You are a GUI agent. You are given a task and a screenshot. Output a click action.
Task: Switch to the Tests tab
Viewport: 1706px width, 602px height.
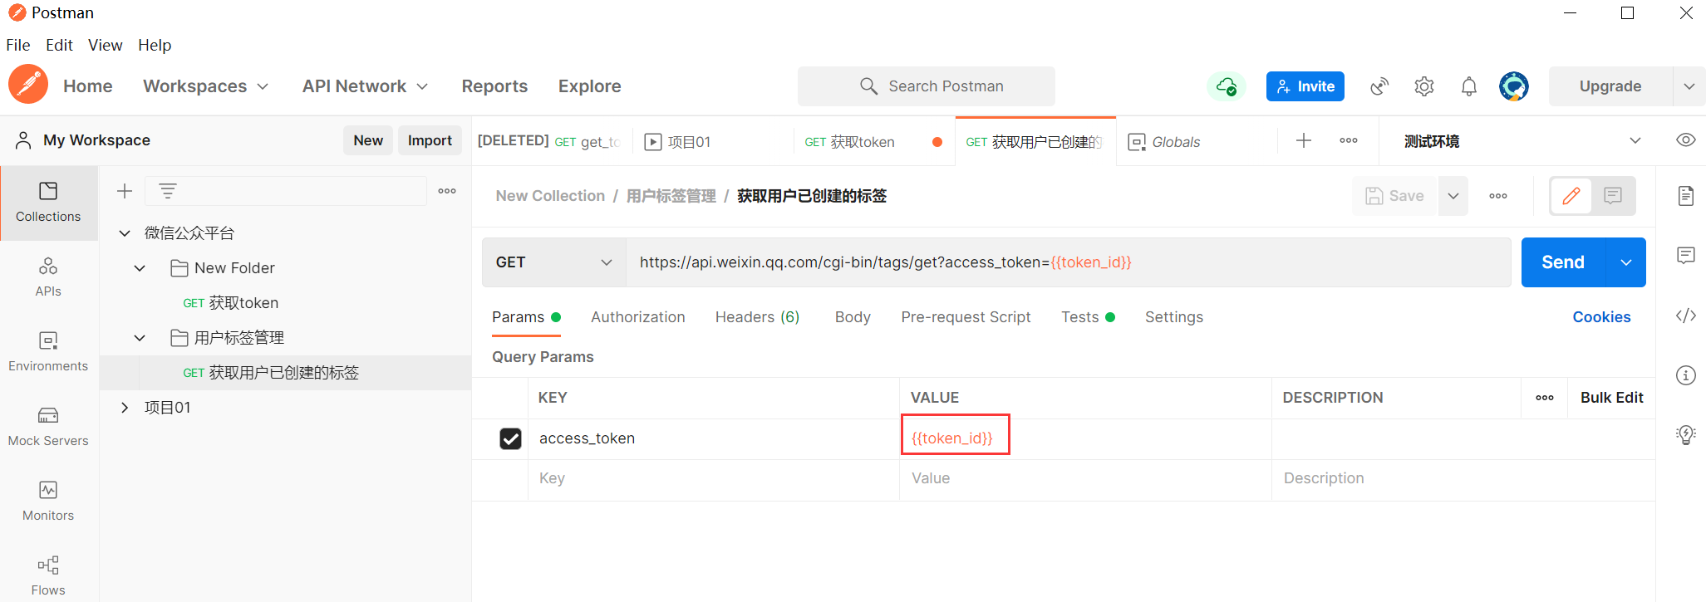point(1088,317)
